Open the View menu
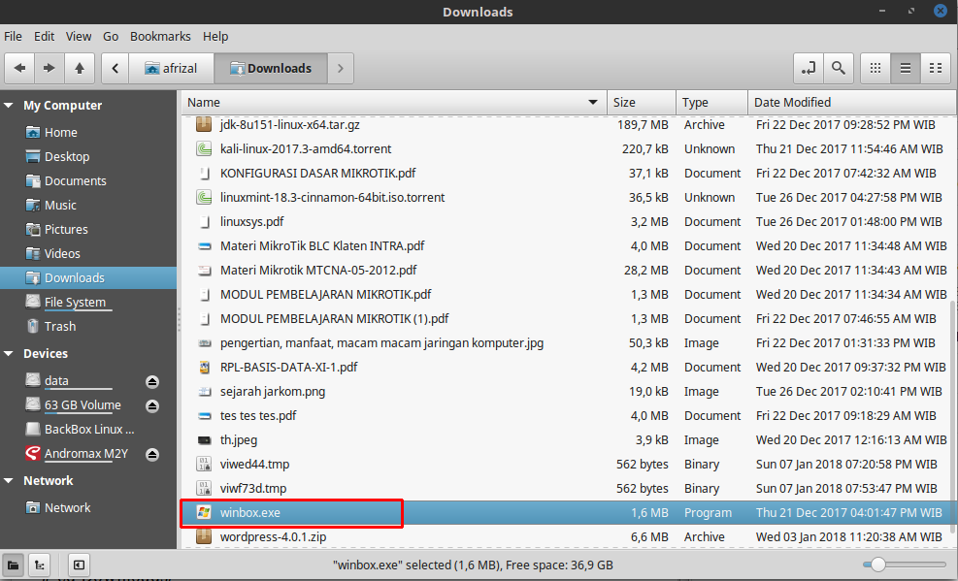Image resolution: width=958 pixels, height=581 pixels. tap(79, 37)
